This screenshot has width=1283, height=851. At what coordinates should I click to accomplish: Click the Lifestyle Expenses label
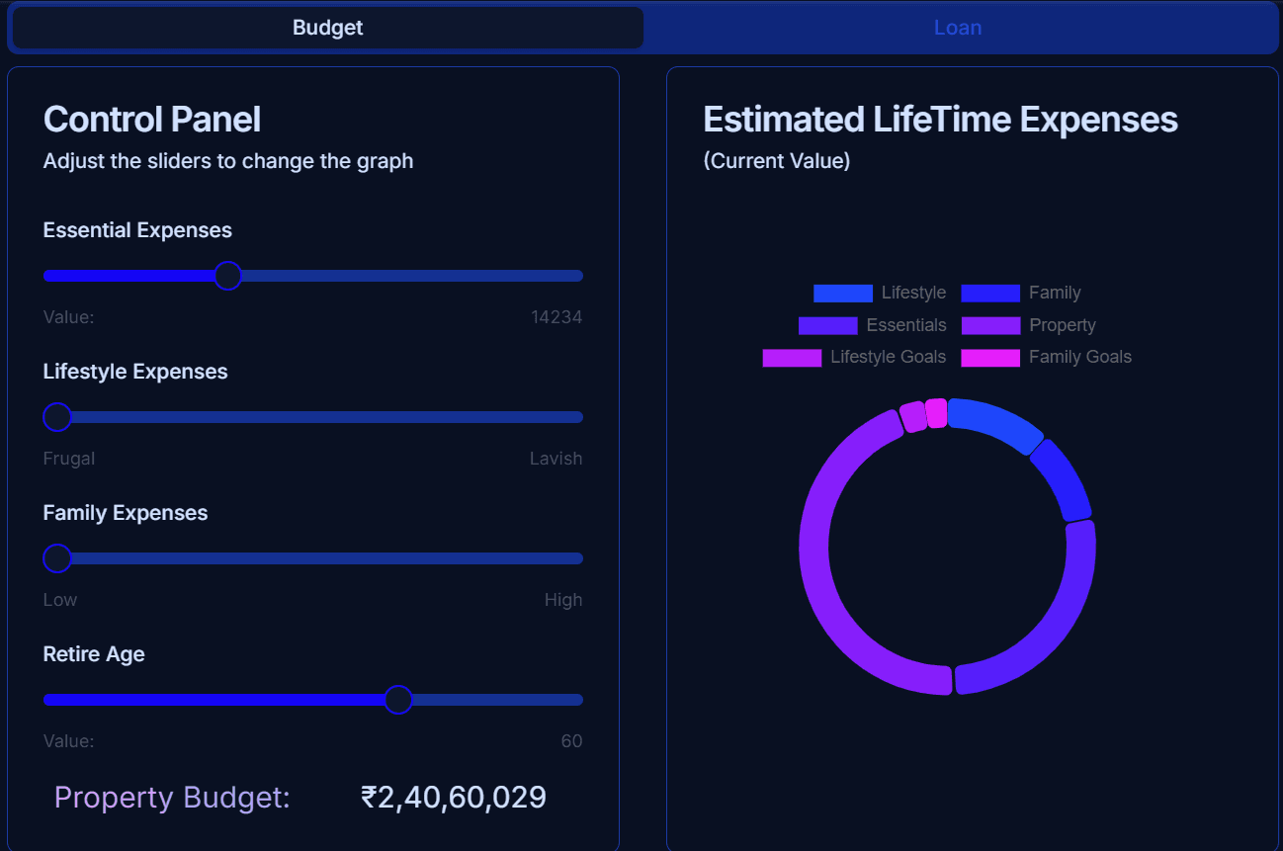[135, 372]
